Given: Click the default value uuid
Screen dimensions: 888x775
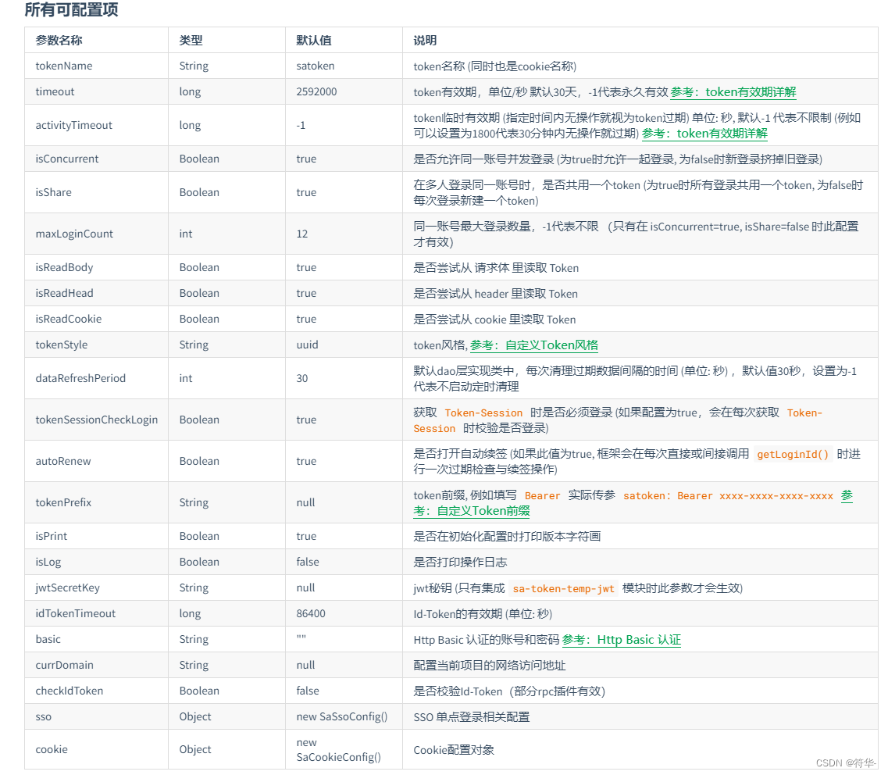Looking at the screenshot, I should coord(307,345).
